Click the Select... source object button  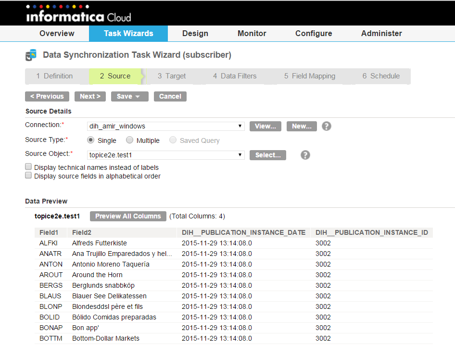pos(268,155)
